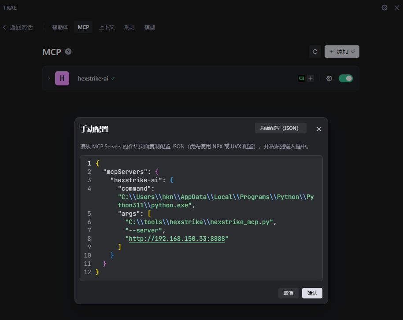Go back via 返回对话

18,27
